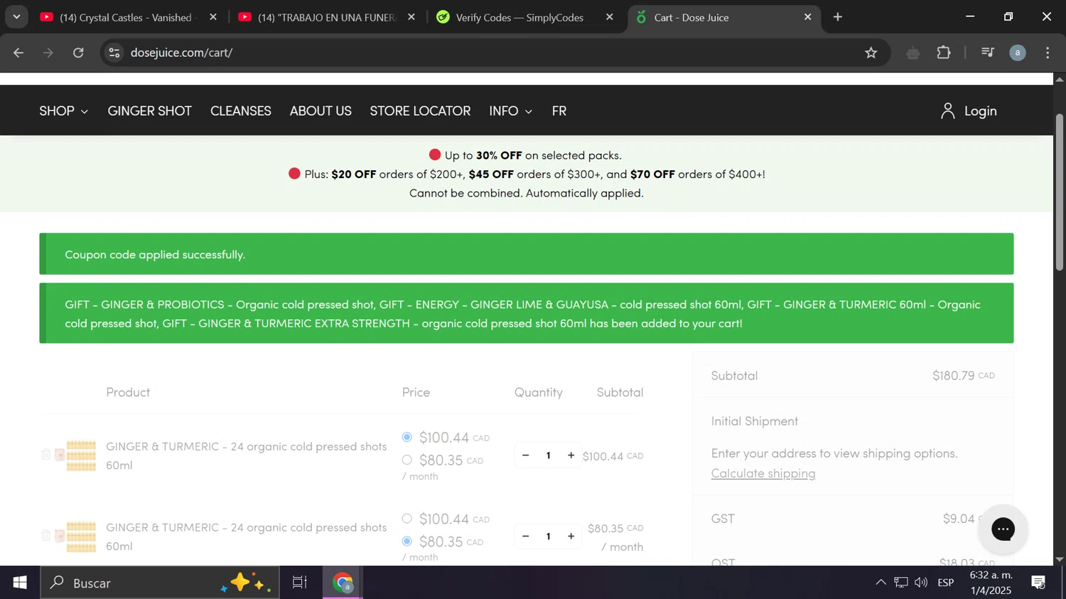This screenshot has height=599, width=1066.
Task: Switch to the TRABAJO EN UNA FUNERARIA tab
Action: coord(326,17)
